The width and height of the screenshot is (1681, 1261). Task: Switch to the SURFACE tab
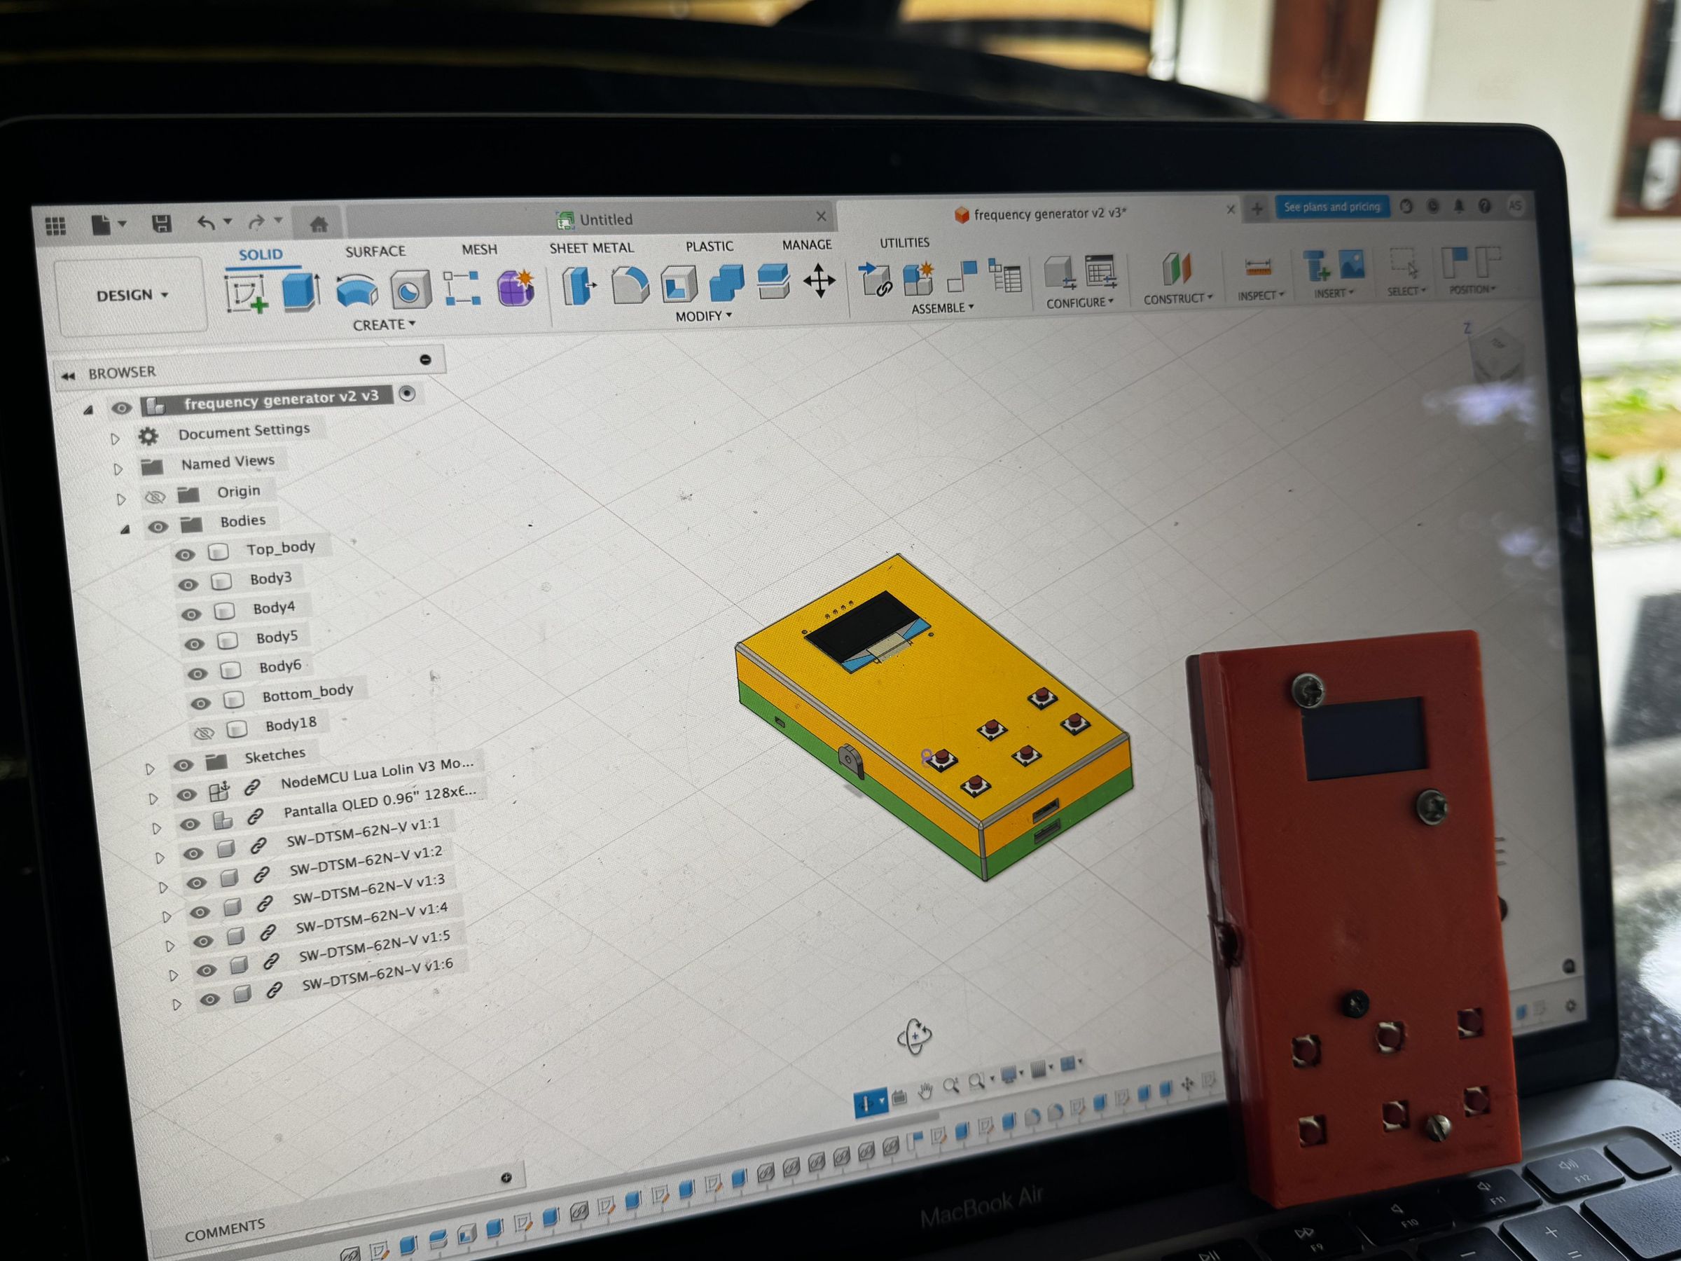[375, 251]
